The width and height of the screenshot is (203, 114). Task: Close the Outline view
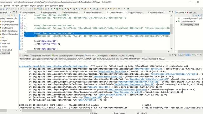185,12
